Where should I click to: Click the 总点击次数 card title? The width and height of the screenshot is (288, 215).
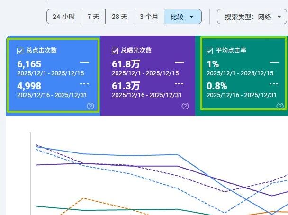tap(42, 50)
